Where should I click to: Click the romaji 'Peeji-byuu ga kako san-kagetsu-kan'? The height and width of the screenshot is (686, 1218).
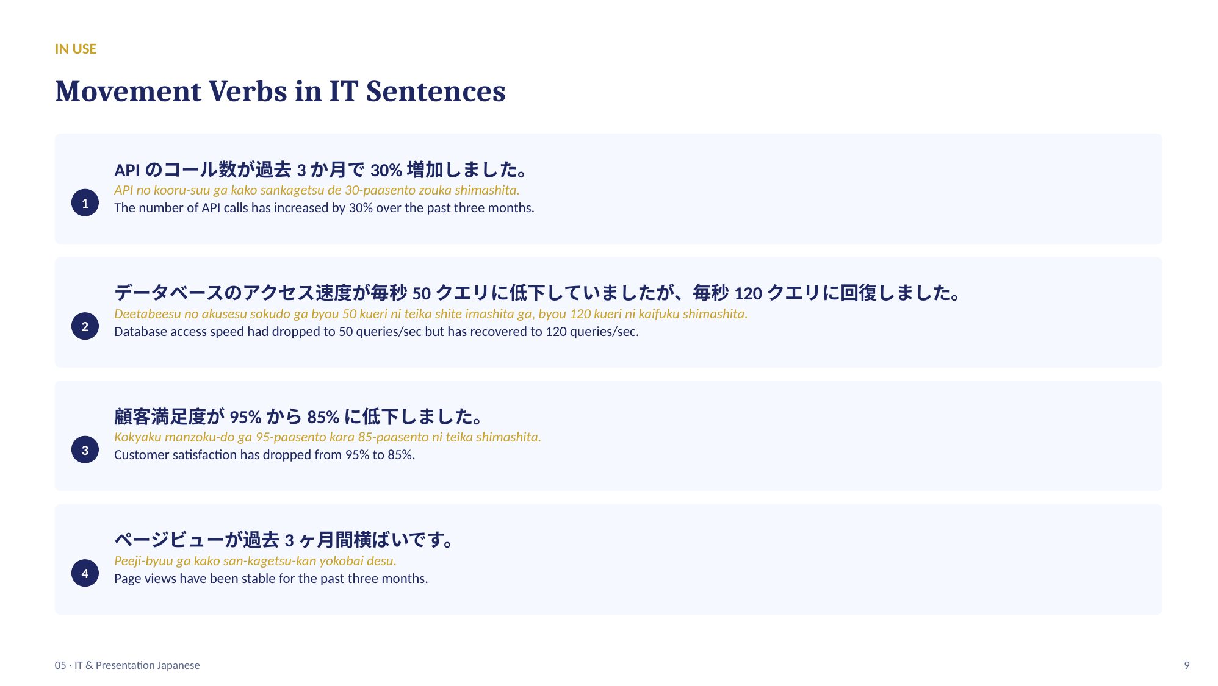(255, 561)
